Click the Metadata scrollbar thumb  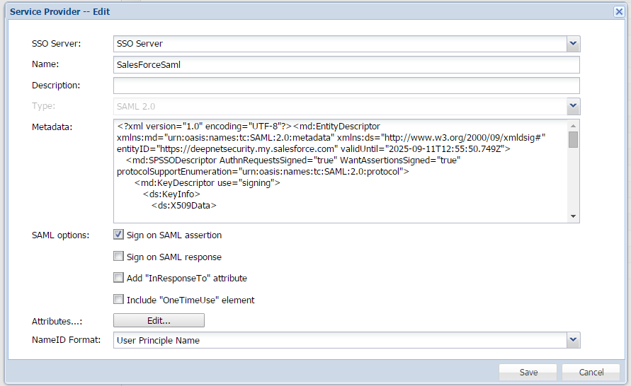point(573,139)
